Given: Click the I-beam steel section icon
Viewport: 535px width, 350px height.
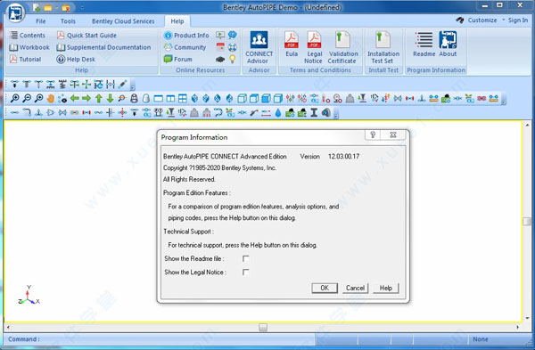Looking at the screenshot, I should click(x=314, y=112).
